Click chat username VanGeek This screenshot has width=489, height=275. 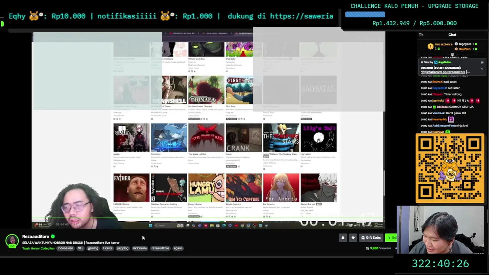[x=438, y=113]
